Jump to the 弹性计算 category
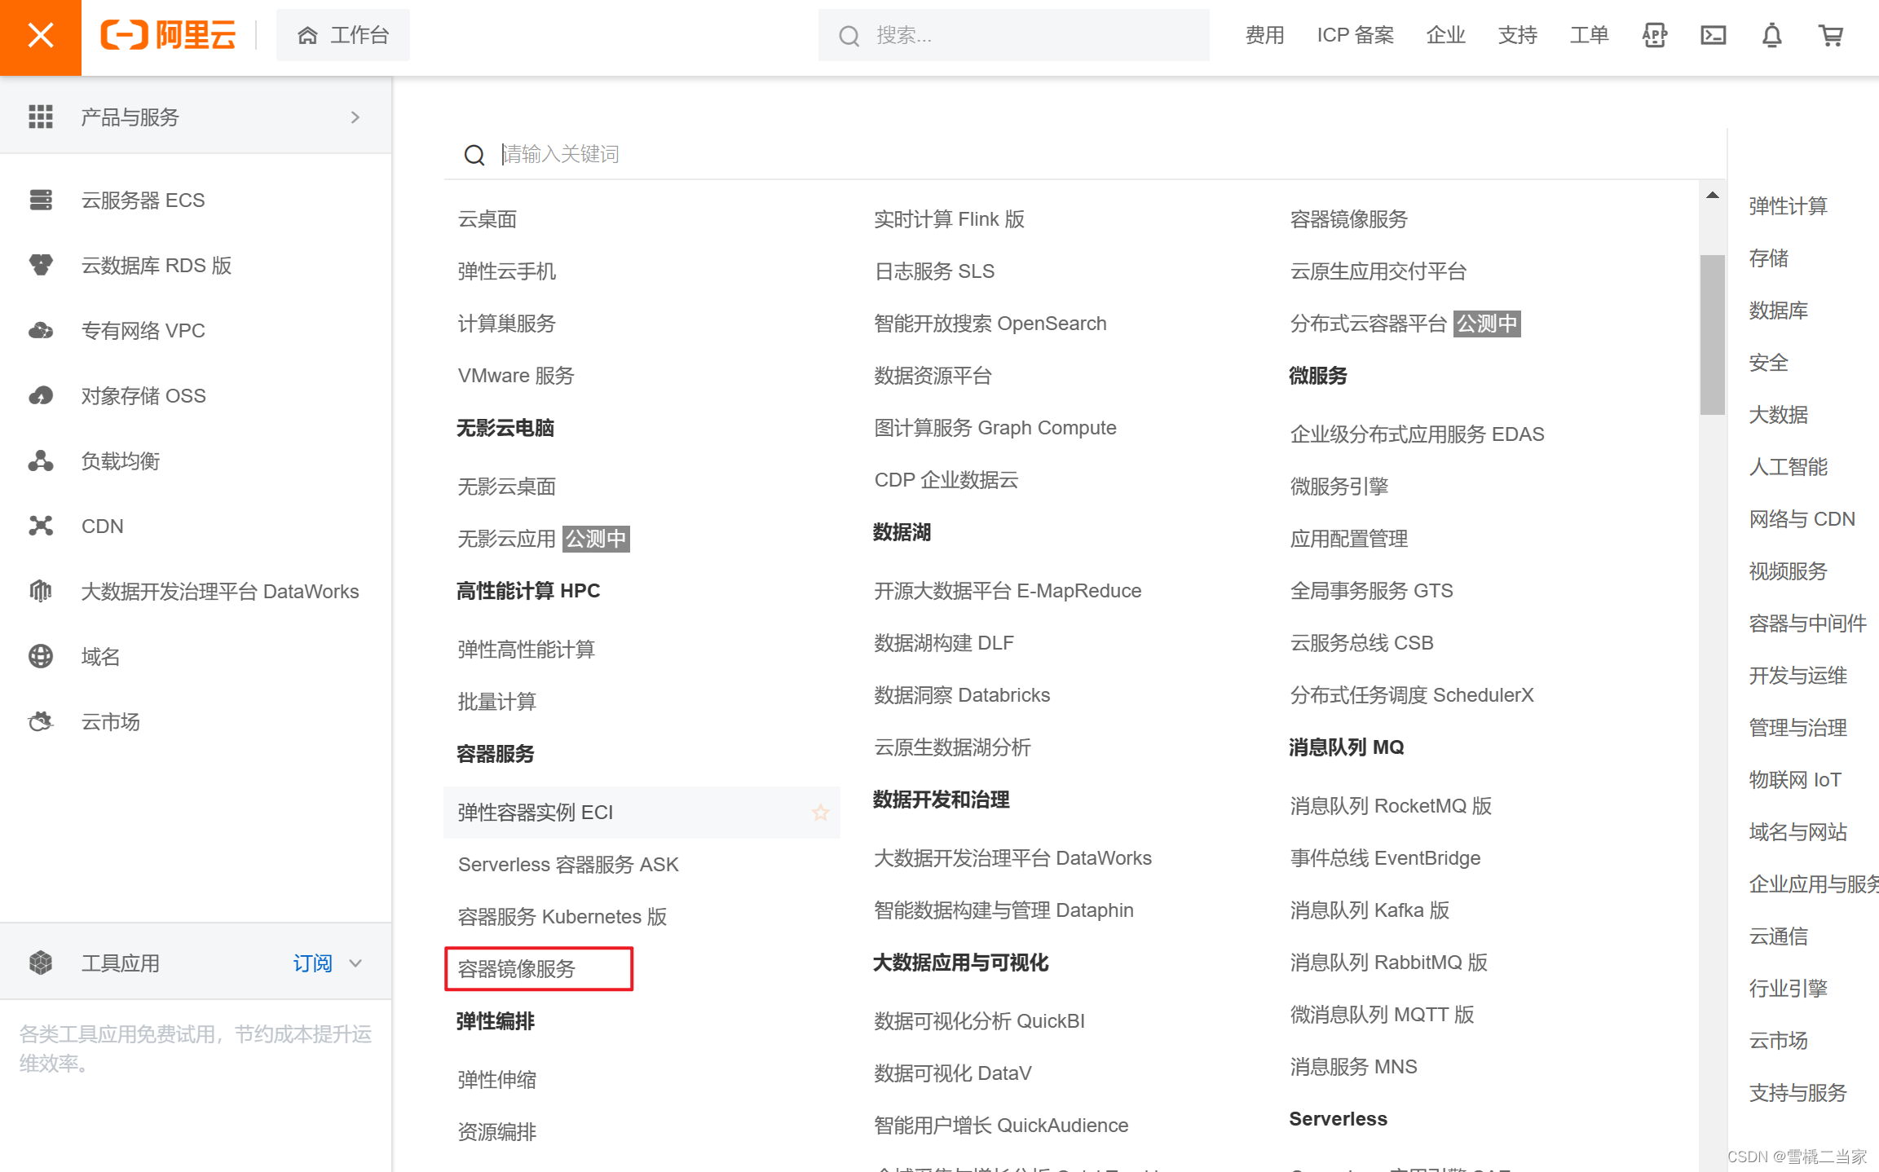Screen dimensions: 1879x1172 (1789, 206)
